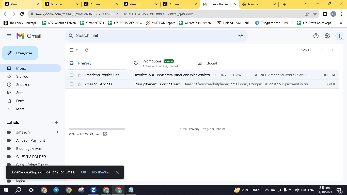Tick the select-all checkbox
Viewport: 347px width, 195px height.
(x=72, y=50)
